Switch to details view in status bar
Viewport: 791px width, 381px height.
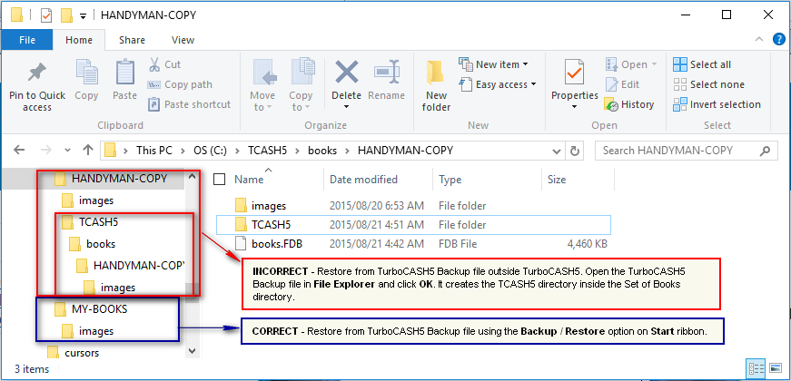756,369
